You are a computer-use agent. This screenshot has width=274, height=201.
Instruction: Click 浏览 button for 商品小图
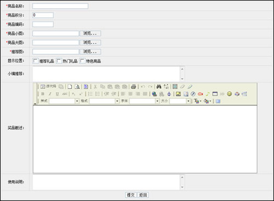[x=90, y=33]
